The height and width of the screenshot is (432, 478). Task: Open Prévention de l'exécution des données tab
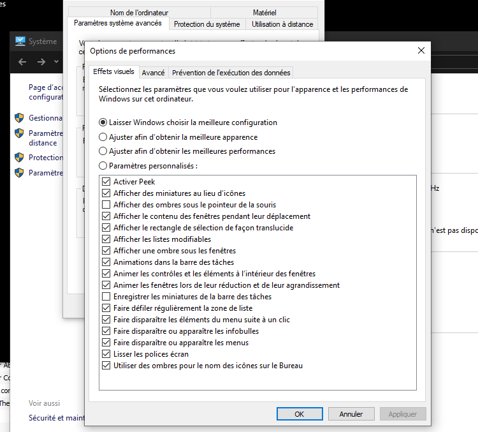(231, 73)
